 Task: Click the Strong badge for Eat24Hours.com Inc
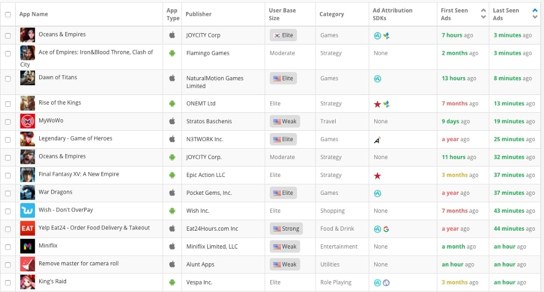286,228
